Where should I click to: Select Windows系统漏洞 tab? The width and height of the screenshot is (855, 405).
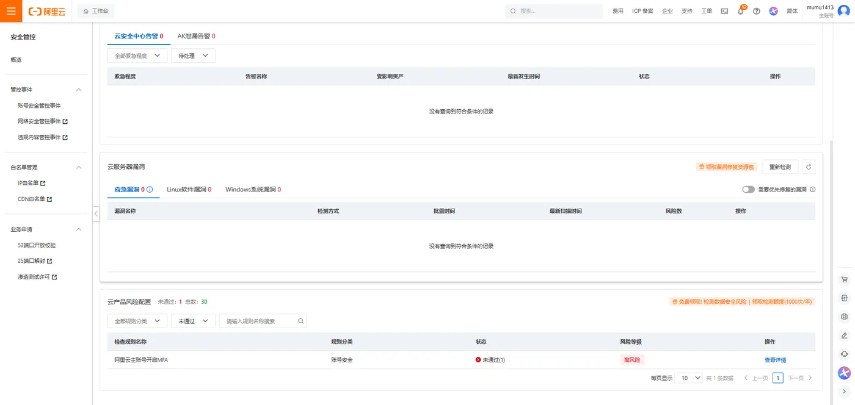click(253, 190)
